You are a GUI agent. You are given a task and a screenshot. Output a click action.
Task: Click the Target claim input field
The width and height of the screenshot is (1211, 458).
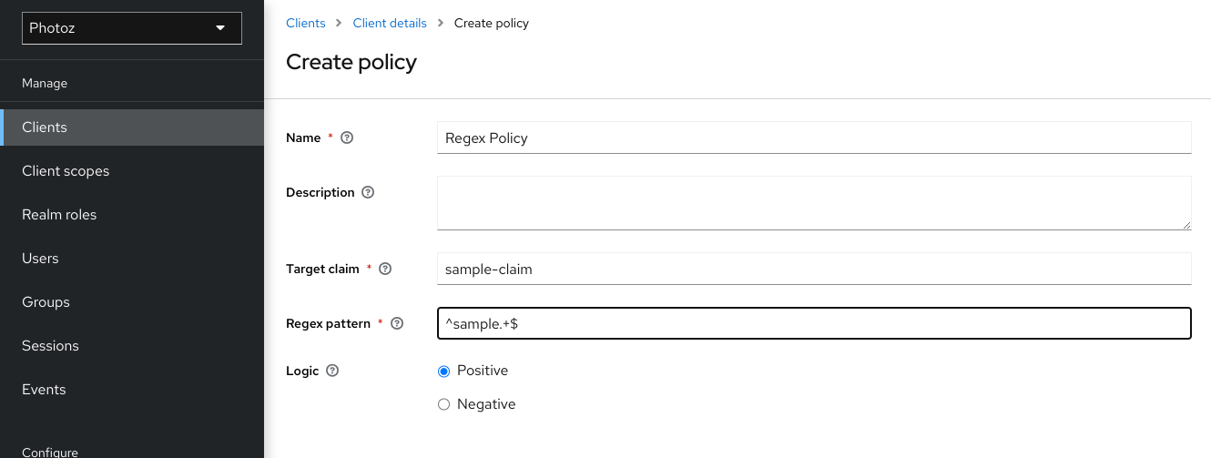(x=813, y=270)
